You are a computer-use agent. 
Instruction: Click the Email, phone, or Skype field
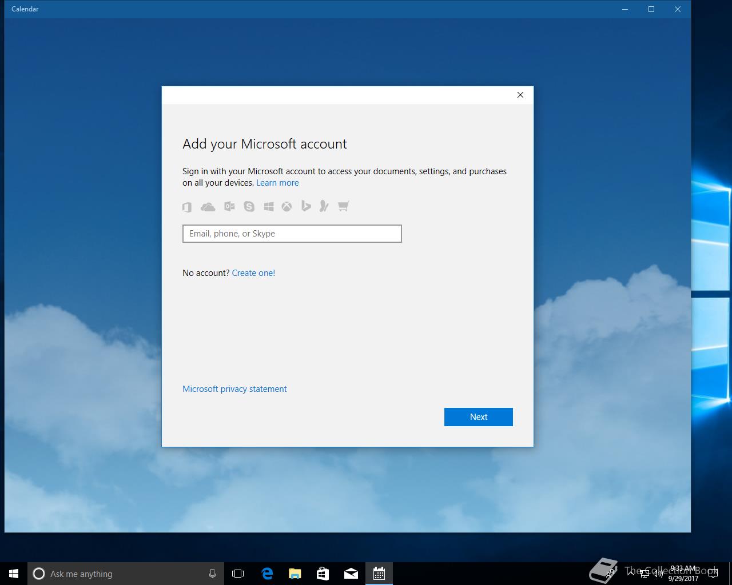(x=292, y=234)
